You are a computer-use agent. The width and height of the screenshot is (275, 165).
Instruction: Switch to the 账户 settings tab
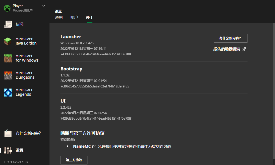(x=74, y=17)
